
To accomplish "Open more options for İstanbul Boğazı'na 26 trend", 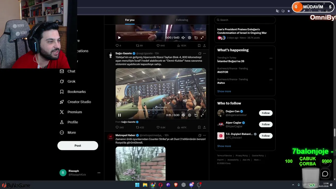I will pyautogui.click(x=271, y=58).
